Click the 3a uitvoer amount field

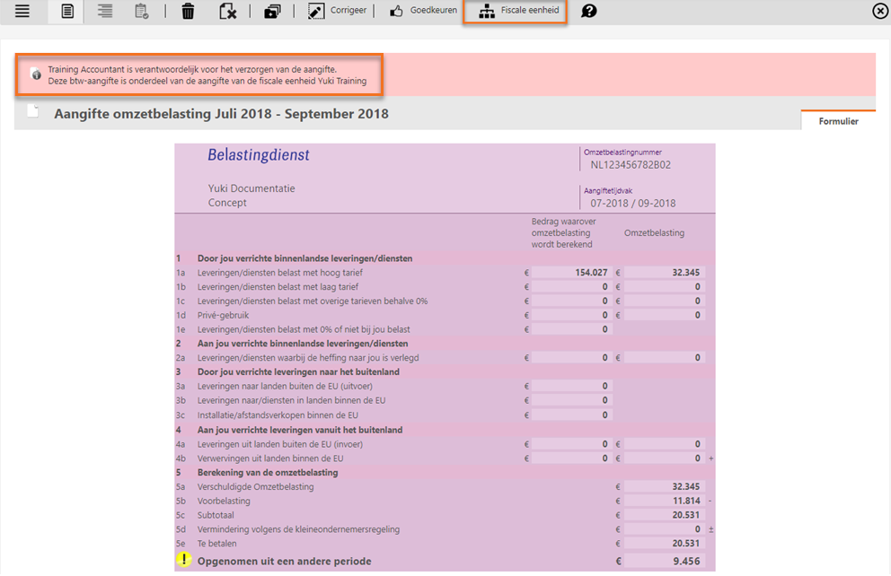(x=571, y=386)
